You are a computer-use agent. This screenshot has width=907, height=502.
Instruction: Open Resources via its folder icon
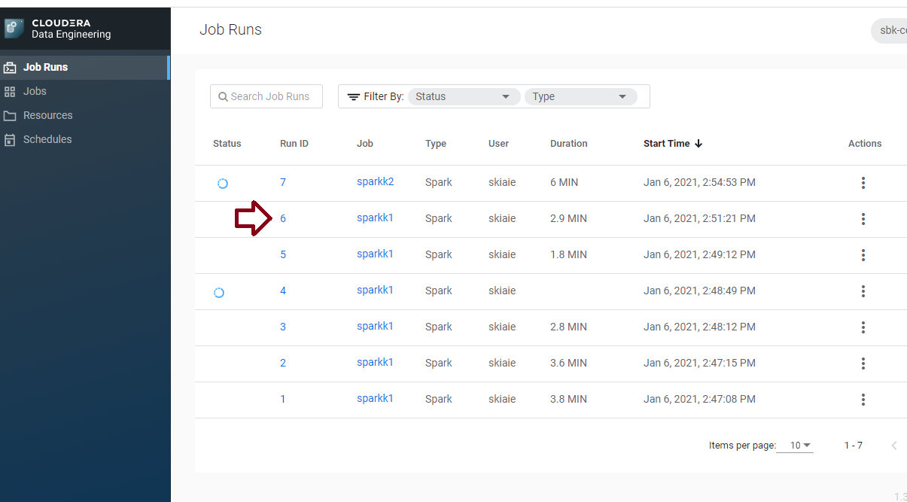(11, 115)
